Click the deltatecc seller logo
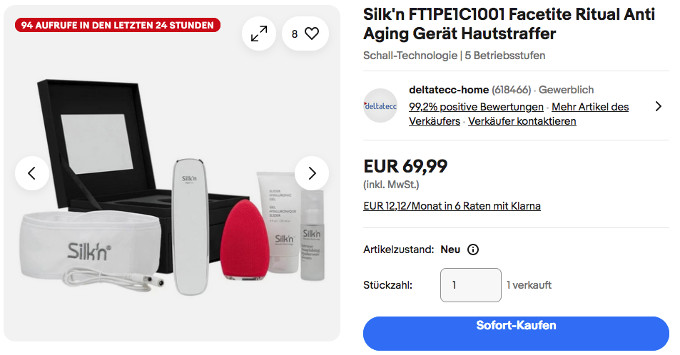Viewport: 680px width, 355px height. [x=380, y=106]
